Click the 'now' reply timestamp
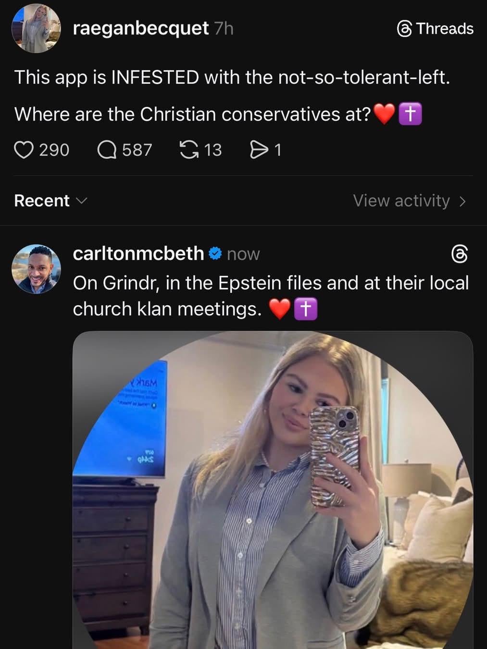This screenshot has height=649, width=487. click(243, 254)
